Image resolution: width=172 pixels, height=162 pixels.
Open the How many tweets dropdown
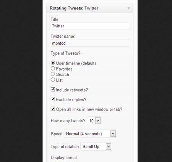tap(94, 120)
